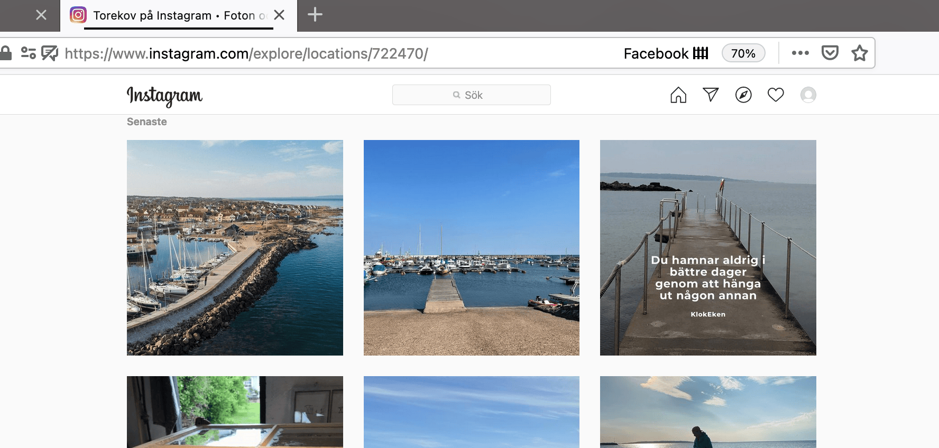Open Instagram home feed icon
Screen dimensions: 939x448
678,95
